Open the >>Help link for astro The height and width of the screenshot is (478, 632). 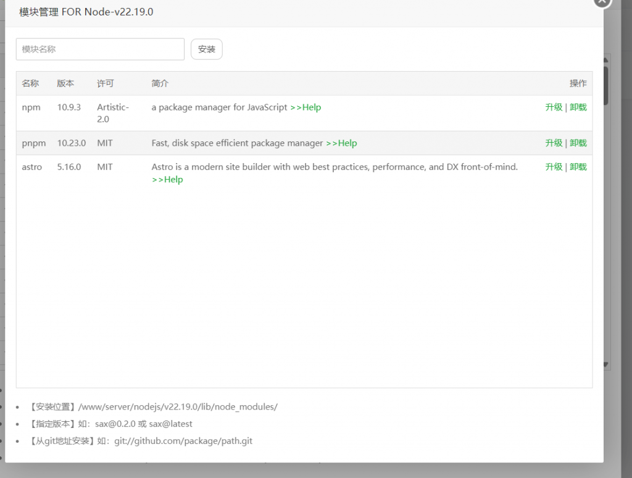pos(167,180)
